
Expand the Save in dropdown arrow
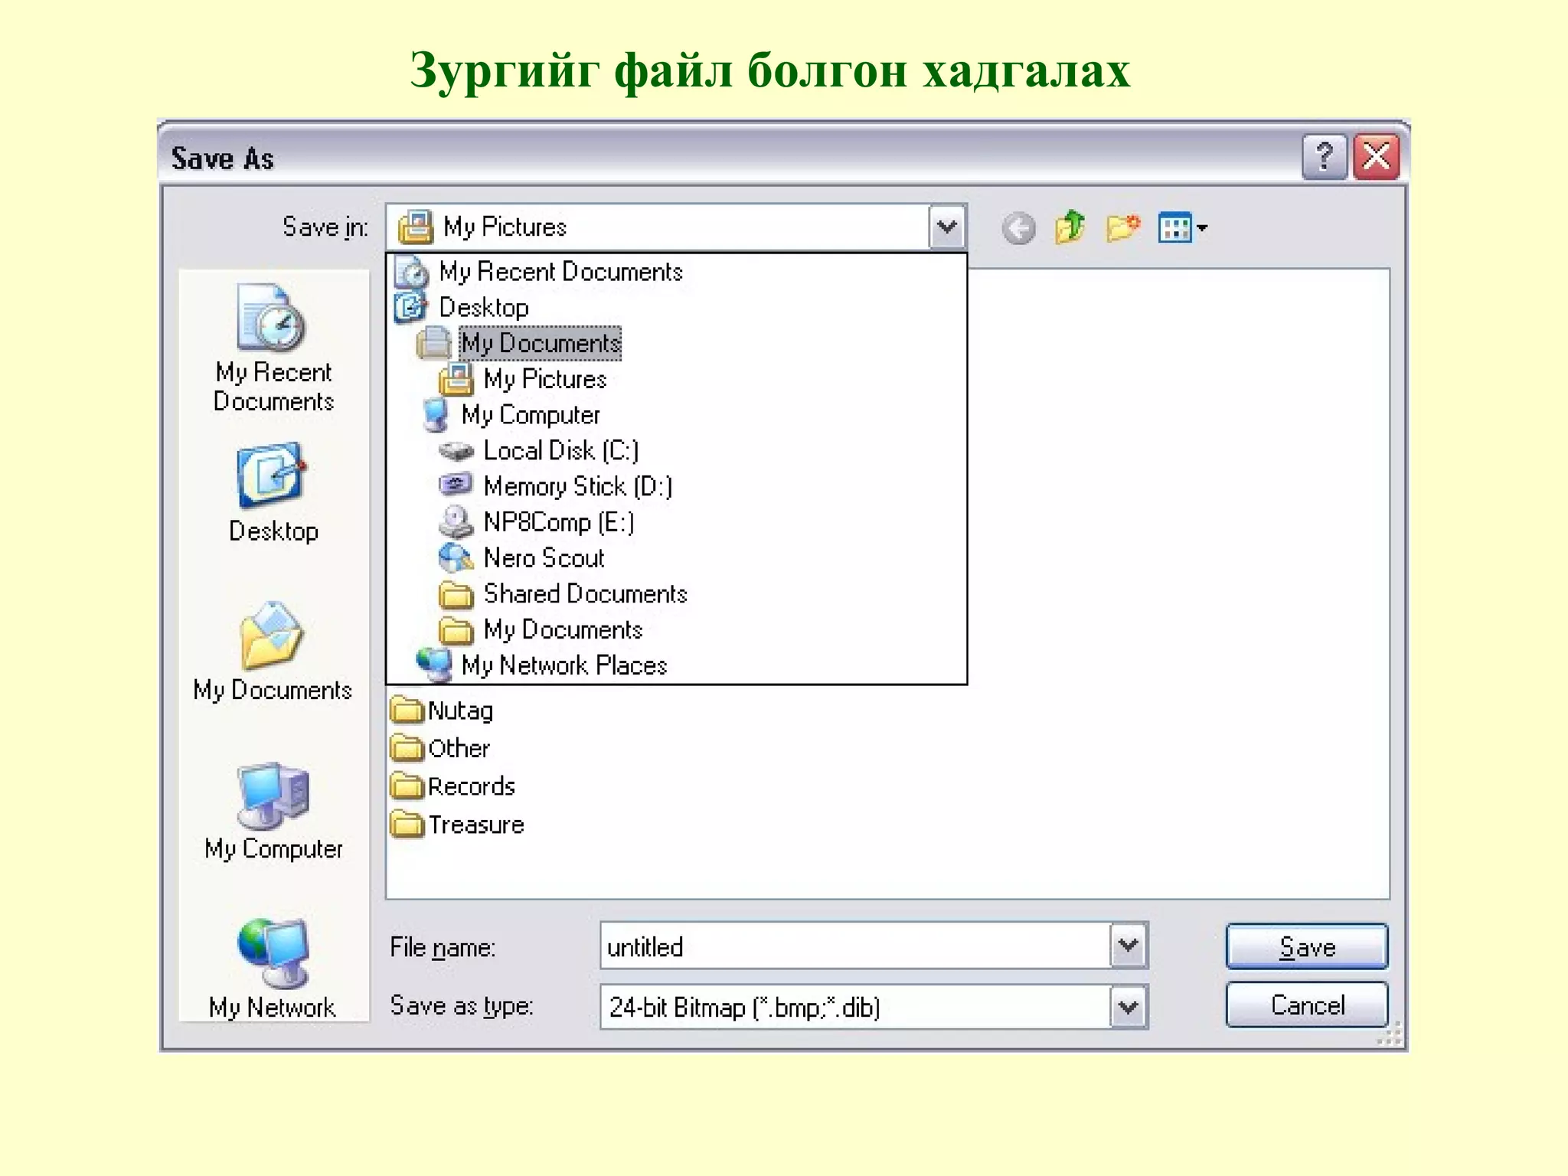pos(947,227)
